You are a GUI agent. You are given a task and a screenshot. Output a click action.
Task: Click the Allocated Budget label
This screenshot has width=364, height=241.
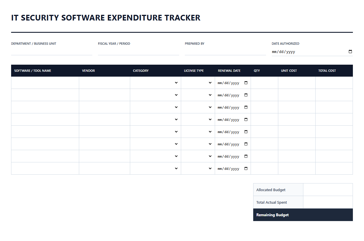click(x=271, y=190)
